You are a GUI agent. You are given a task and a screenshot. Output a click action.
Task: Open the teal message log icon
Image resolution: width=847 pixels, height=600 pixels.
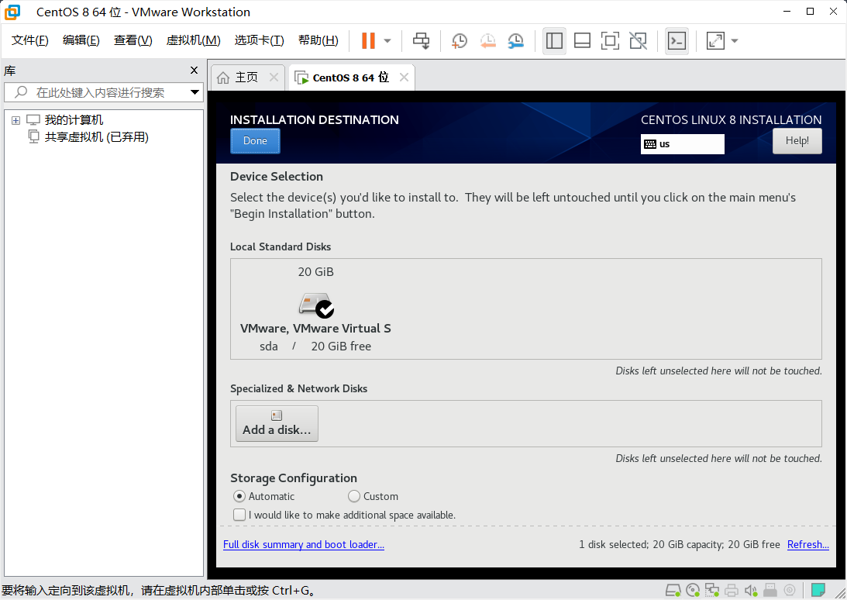[818, 590]
